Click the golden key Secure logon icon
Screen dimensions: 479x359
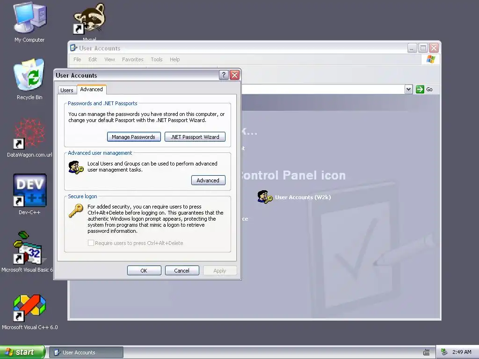click(76, 211)
